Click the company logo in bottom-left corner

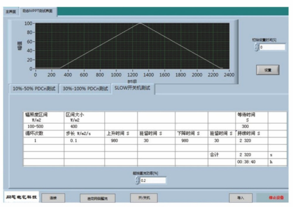click(21, 197)
